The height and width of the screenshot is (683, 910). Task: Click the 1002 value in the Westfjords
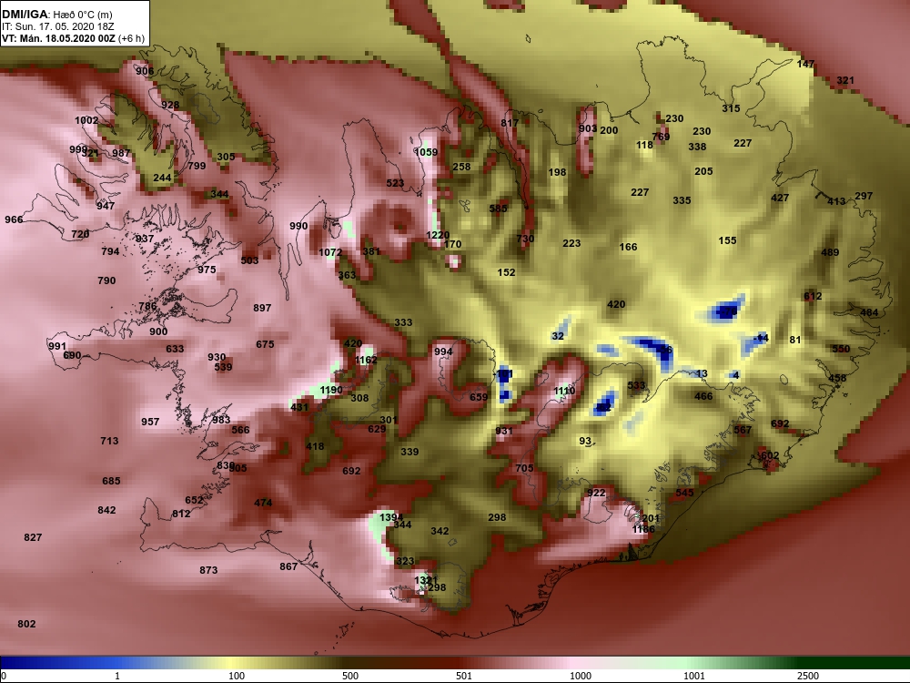point(86,120)
